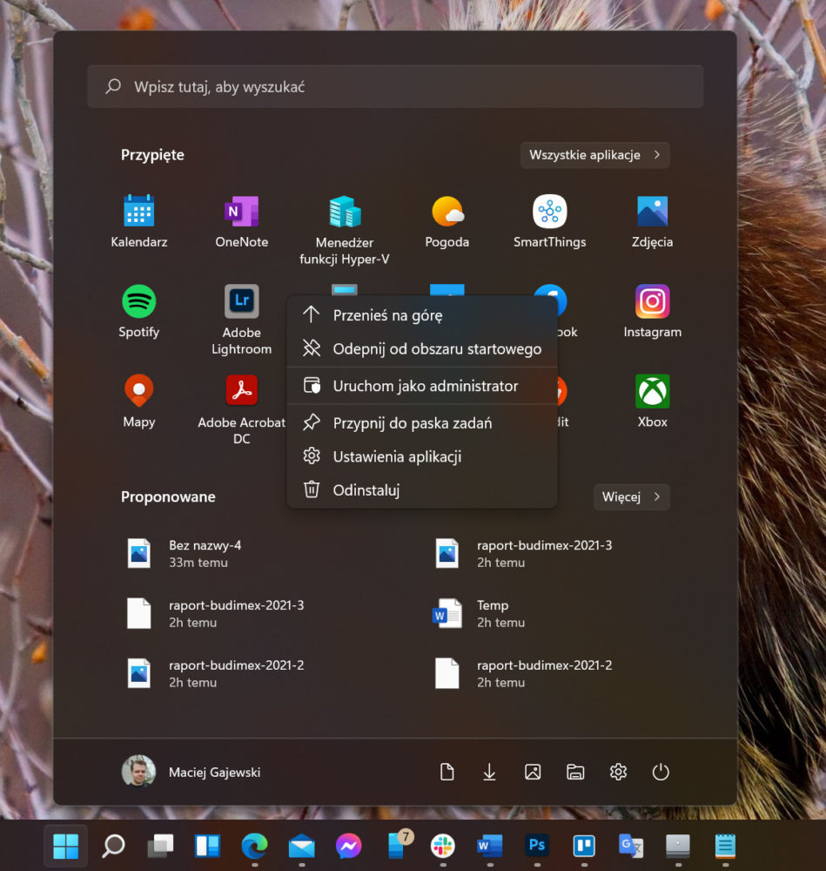Open the Pogoda weather app
The width and height of the screenshot is (826, 871).
click(x=447, y=221)
